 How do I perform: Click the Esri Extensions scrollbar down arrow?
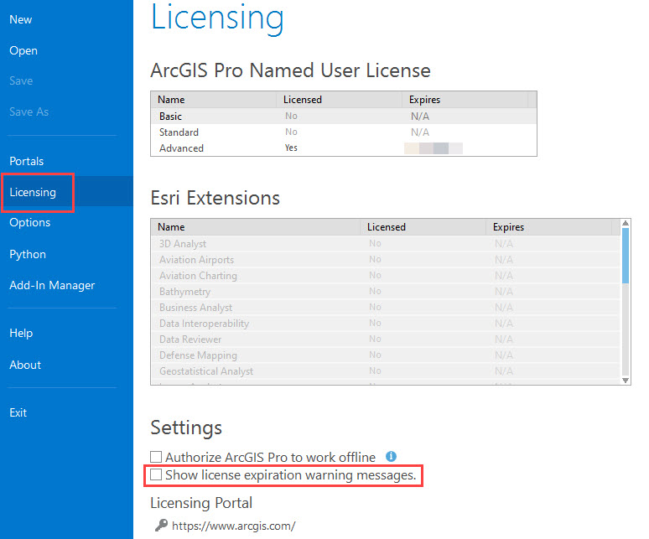[x=626, y=381]
